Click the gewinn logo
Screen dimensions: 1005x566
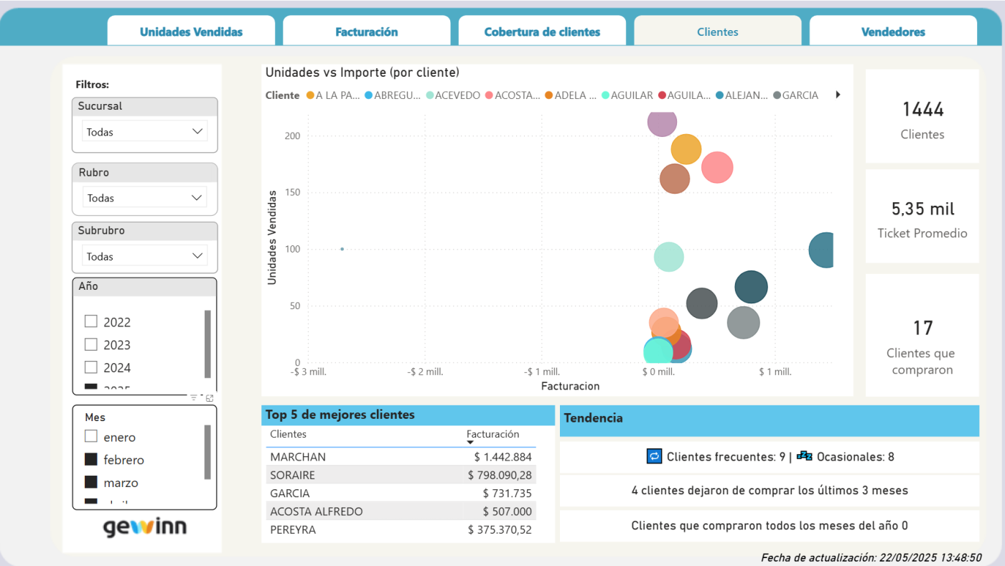[145, 527]
